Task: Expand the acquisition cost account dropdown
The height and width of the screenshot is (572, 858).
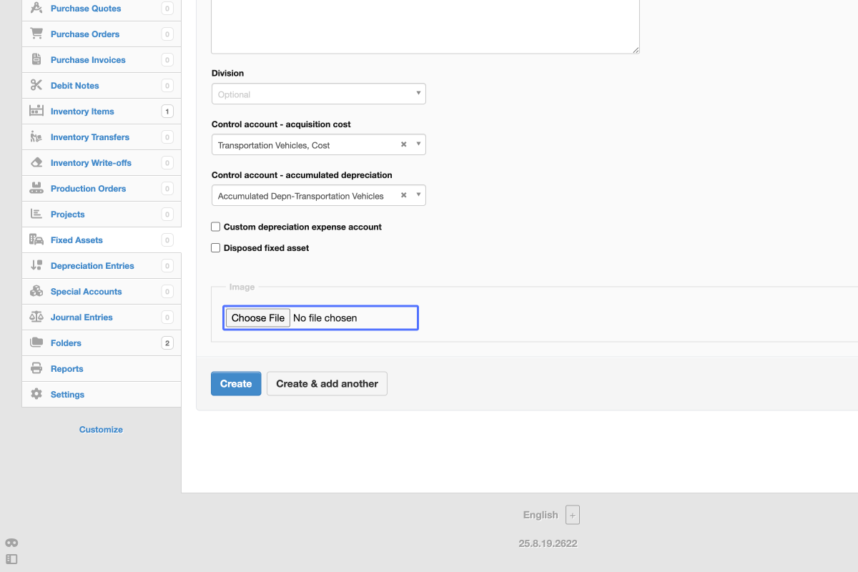Action: 419,145
